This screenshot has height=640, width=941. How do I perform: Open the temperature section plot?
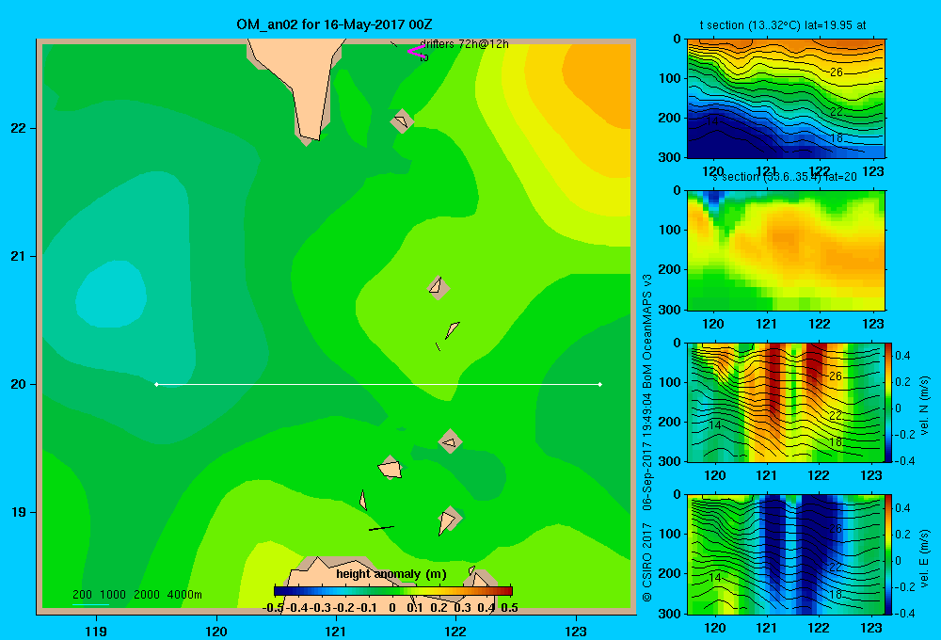click(786, 99)
